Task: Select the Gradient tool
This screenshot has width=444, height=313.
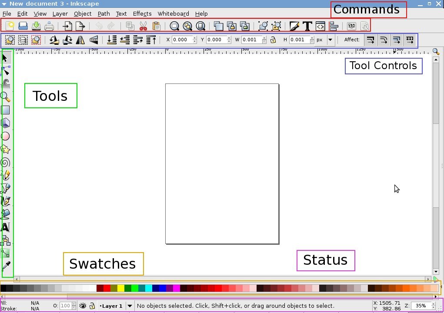Action: point(5,253)
